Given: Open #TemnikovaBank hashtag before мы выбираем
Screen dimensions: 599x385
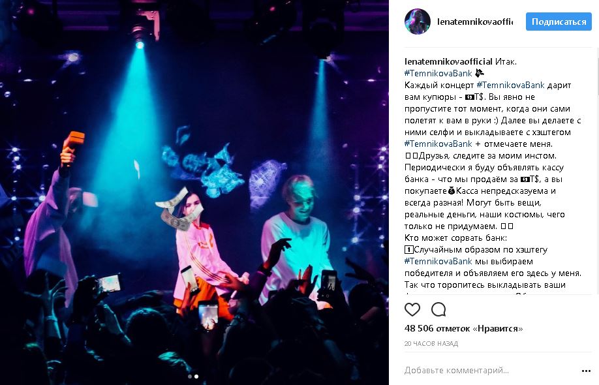Looking at the screenshot, I should [x=438, y=262].
